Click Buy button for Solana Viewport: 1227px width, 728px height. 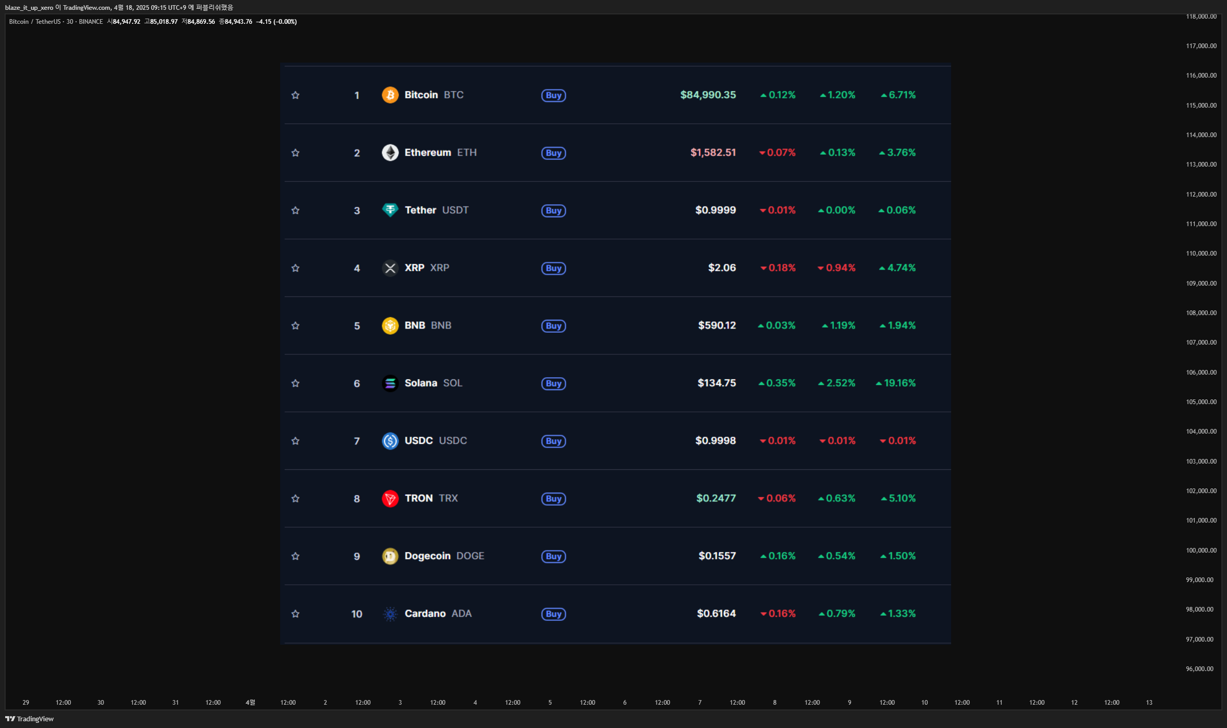point(553,383)
